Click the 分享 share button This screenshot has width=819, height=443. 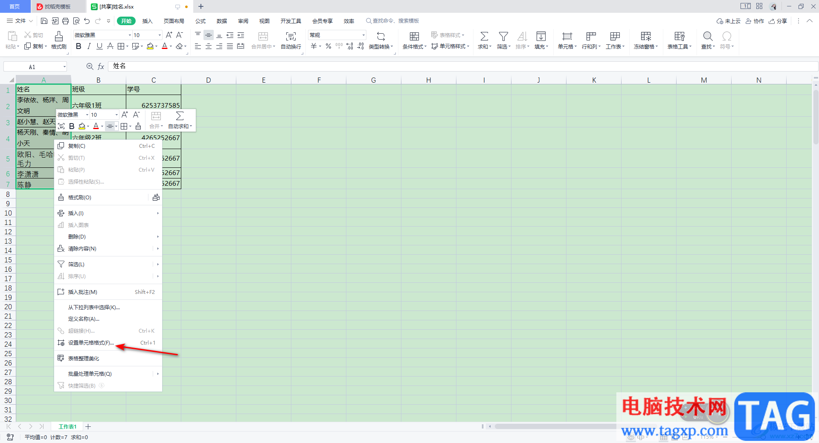click(x=778, y=21)
